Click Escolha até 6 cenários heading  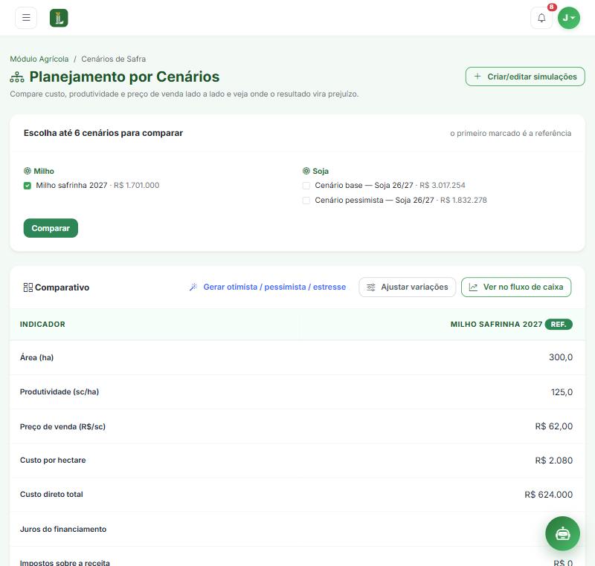103,133
